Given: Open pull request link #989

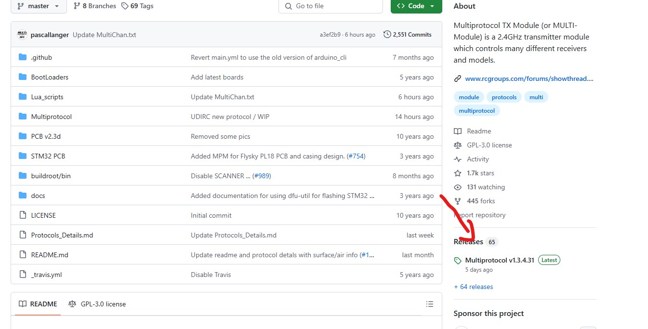Looking at the screenshot, I should tap(262, 176).
